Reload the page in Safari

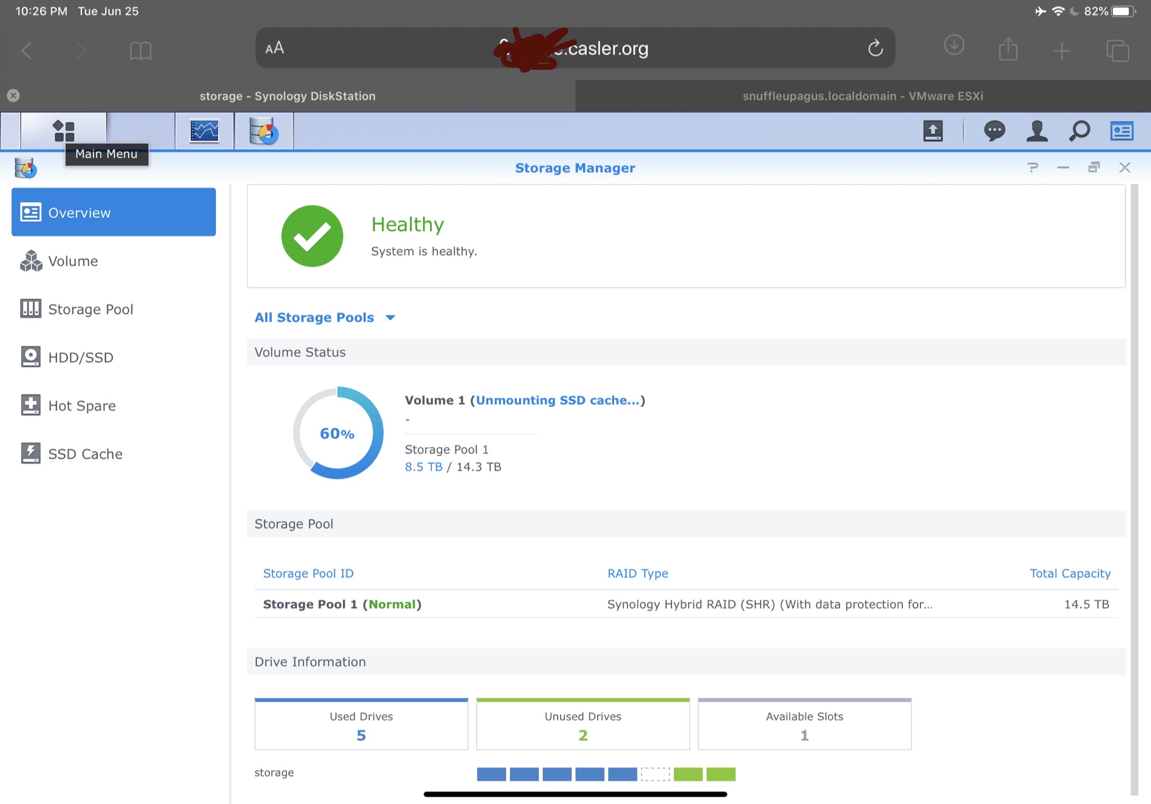tap(875, 48)
